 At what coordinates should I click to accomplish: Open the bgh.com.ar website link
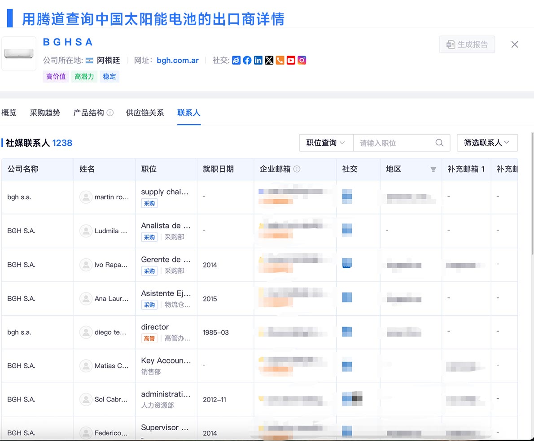click(178, 60)
